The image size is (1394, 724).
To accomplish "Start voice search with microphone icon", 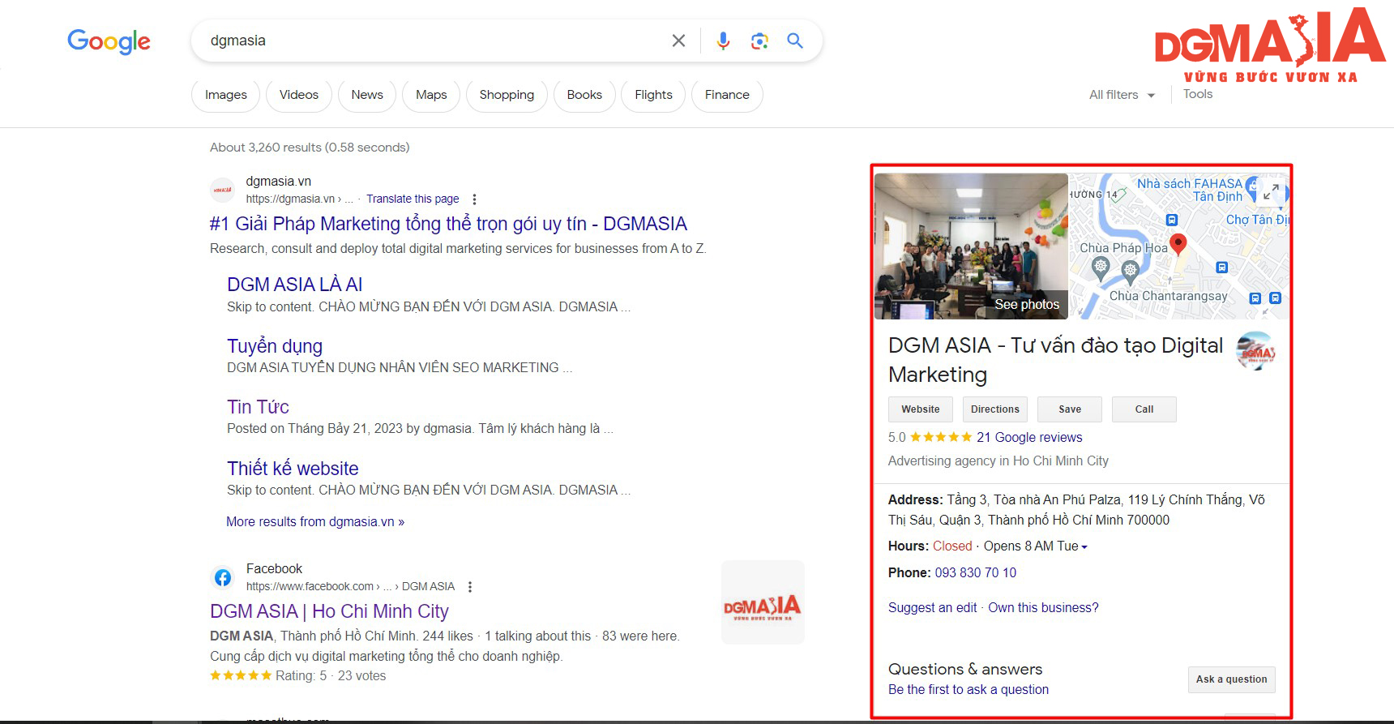I will click(x=723, y=41).
